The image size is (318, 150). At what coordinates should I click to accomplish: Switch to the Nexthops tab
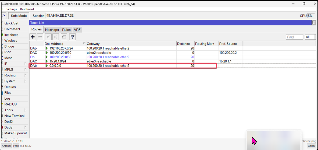(x=52, y=30)
